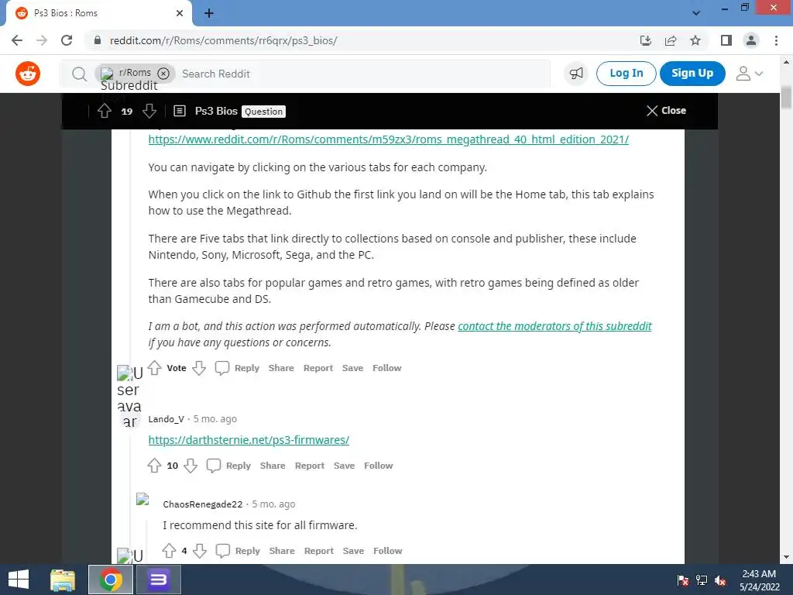Save the bot comment

[x=352, y=368]
